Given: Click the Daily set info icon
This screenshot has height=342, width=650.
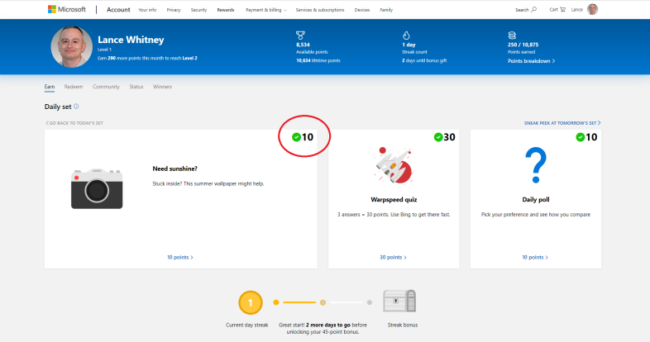Looking at the screenshot, I should [76, 107].
